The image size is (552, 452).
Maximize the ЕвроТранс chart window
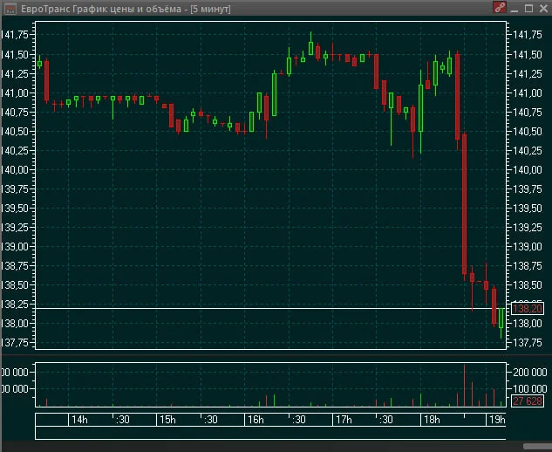[x=528, y=9]
